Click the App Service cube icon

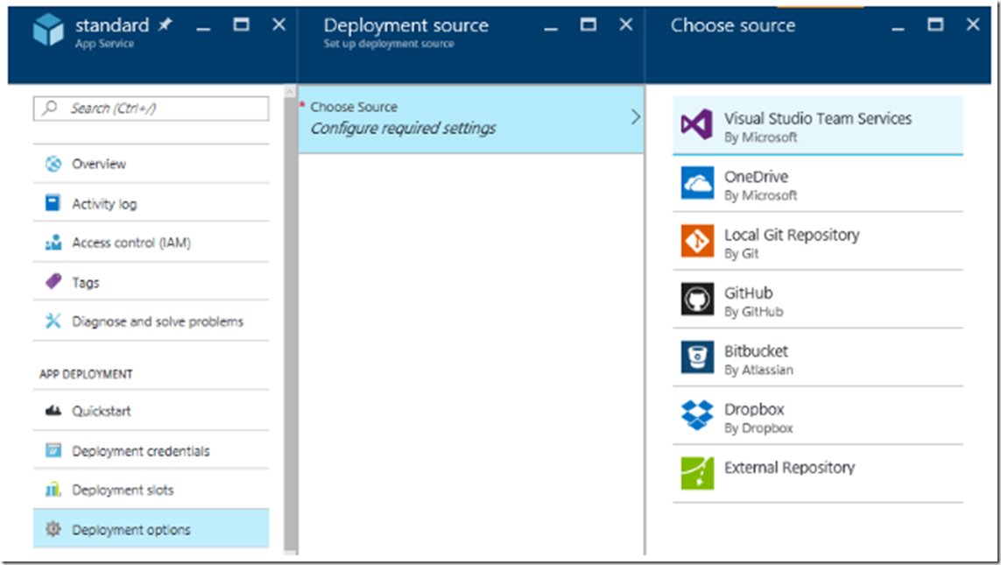pyautogui.click(x=48, y=30)
